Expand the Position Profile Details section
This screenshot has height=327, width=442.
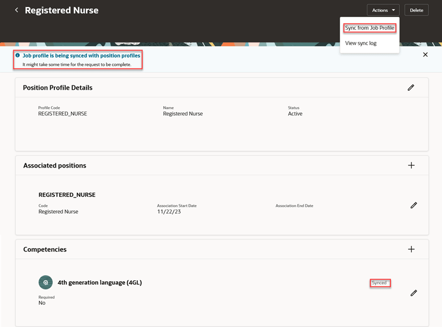click(x=57, y=87)
